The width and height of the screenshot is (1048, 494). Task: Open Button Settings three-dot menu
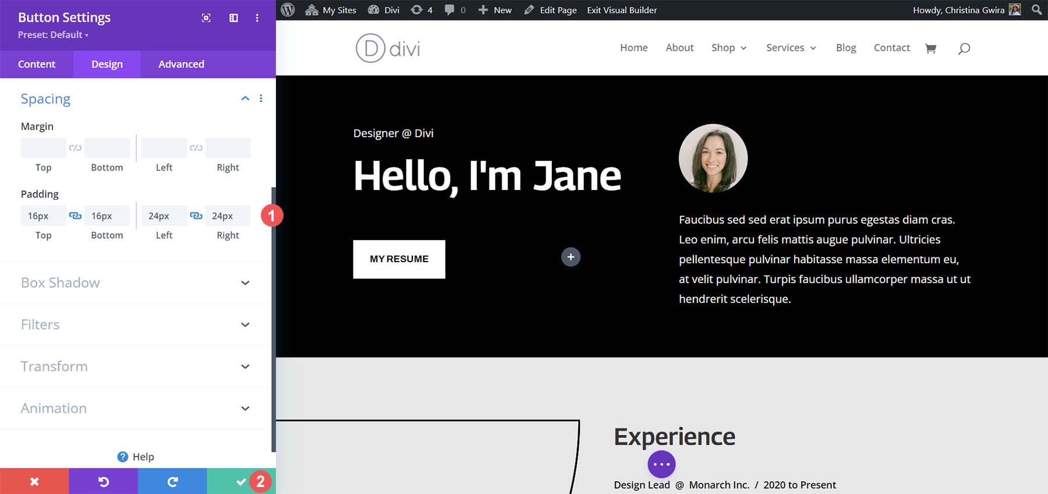(257, 18)
